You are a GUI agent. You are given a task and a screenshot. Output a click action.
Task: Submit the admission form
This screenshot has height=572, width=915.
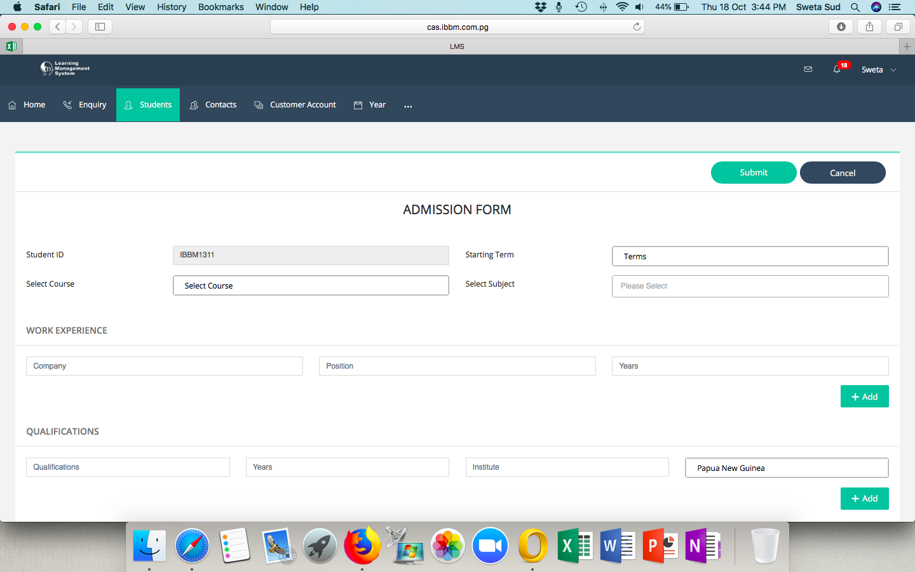point(753,172)
